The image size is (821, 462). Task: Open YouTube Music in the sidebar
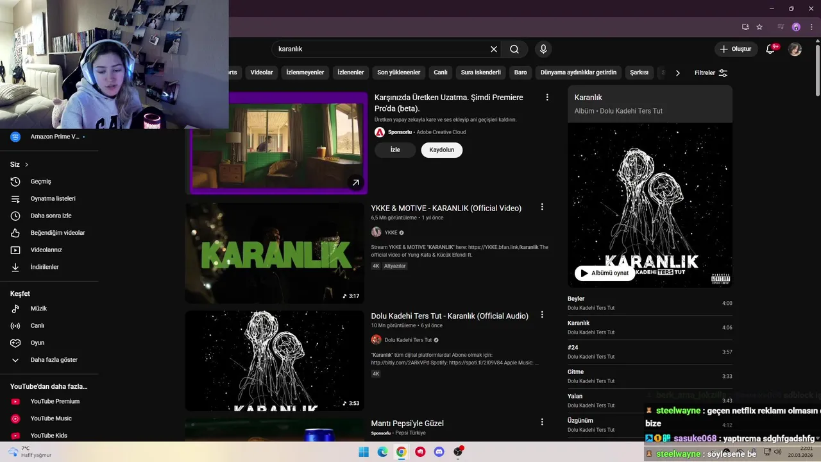click(x=49, y=418)
